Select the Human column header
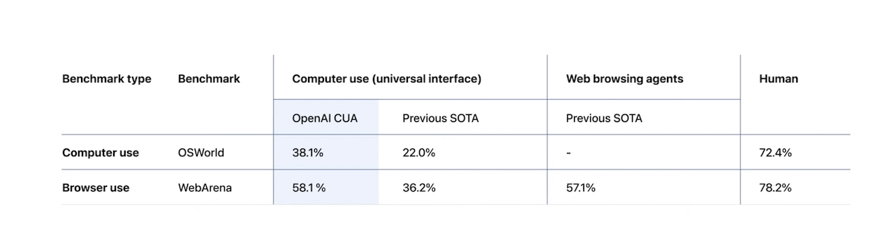Screen dimensions: 873x251 778,79
